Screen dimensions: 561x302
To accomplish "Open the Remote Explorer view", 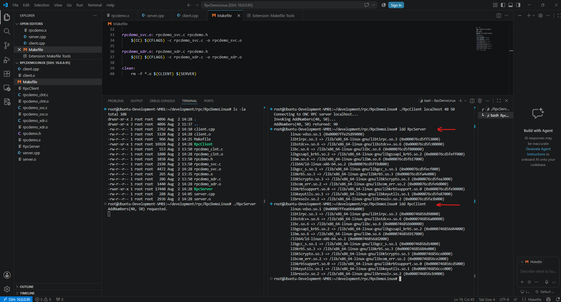I will (7, 88).
